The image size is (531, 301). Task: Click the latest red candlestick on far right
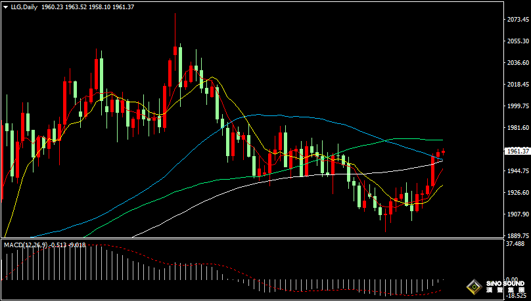tap(443, 151)
